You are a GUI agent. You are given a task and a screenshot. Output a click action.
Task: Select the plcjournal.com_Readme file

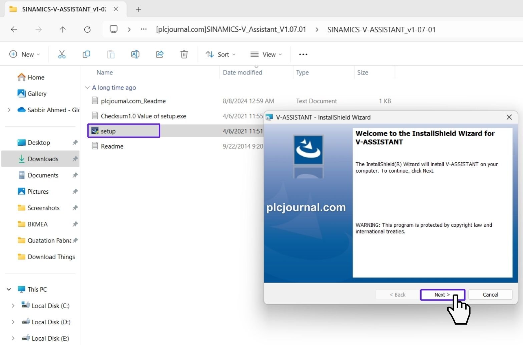pos(133,101)
